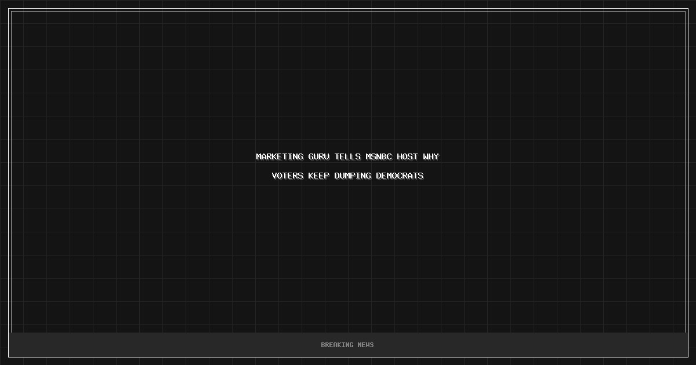Screen dimensions: 696x365
Task: Click the word DUMPING in the headline
Action: coord(353,176)
